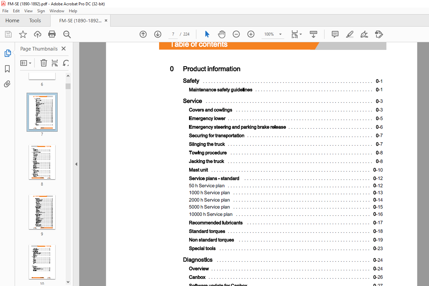
Task: Select the page 8 thumbnail
Action: (x=42, y=162)
